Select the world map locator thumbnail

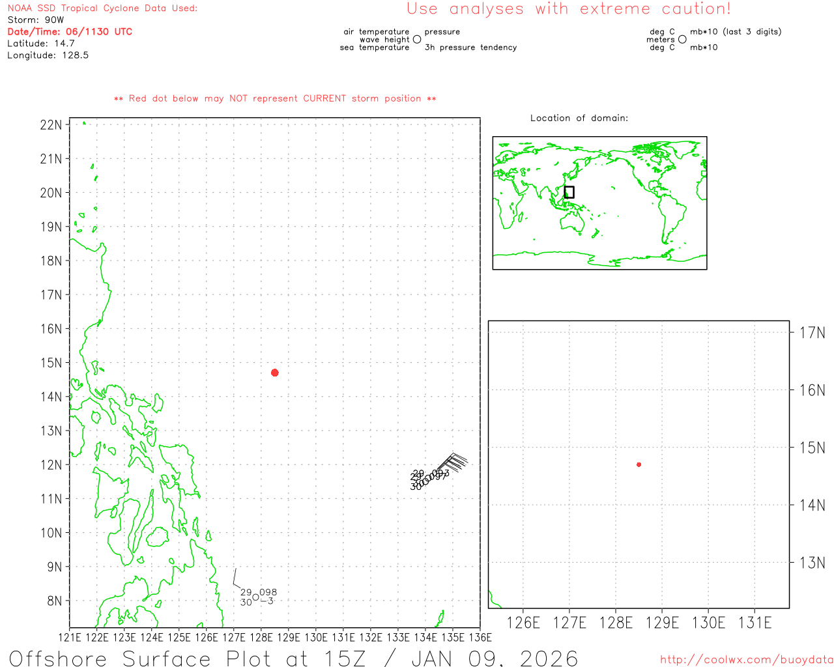(x=599, y=203)
